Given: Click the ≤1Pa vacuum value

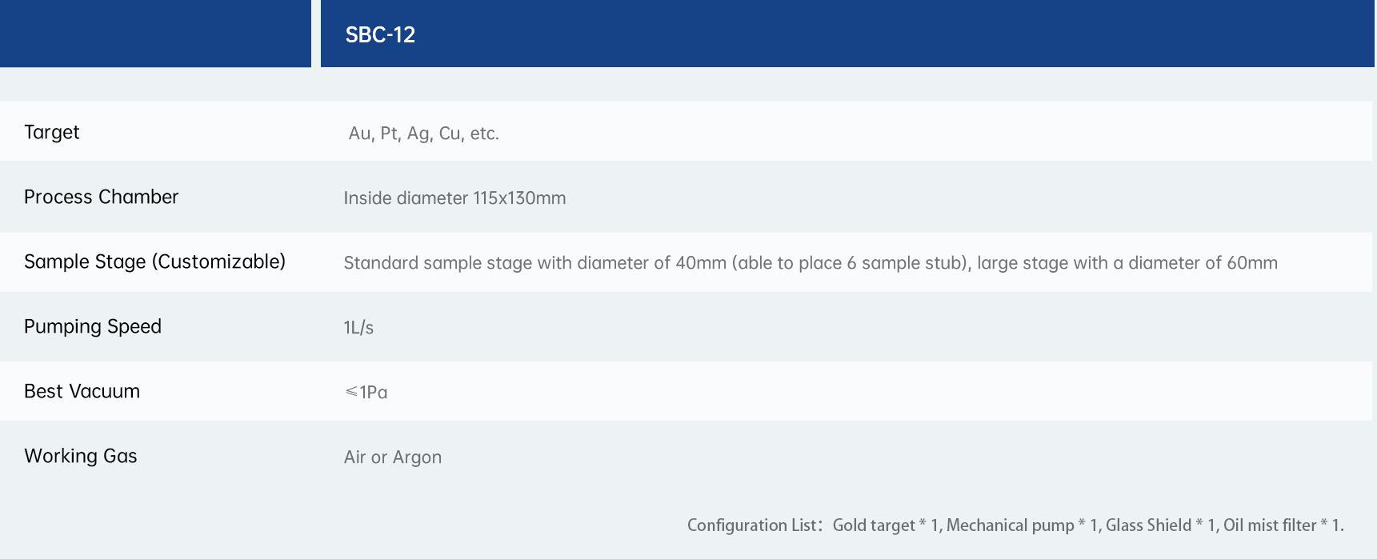Looking at the screenshot, I should pyautogui.click(x=366, y=392).
